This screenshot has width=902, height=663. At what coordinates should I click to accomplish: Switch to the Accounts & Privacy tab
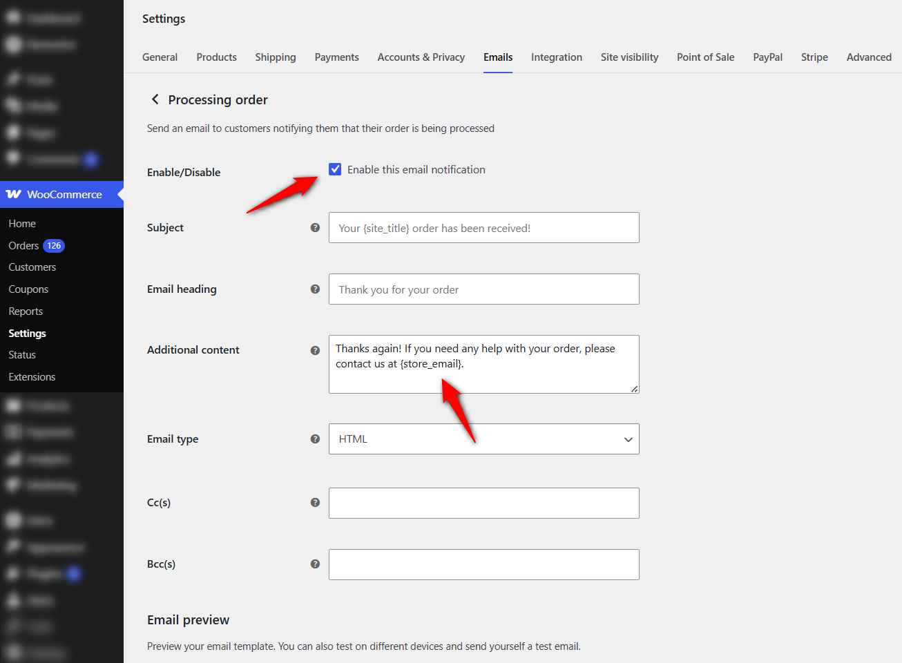421,57
